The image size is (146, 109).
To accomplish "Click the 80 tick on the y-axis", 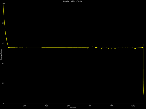I will point(3,23).
